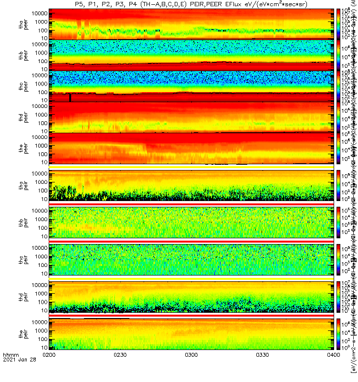Click the tha peer color scale bar
Viewport: 358px width, 382px height.
(338, 24)
